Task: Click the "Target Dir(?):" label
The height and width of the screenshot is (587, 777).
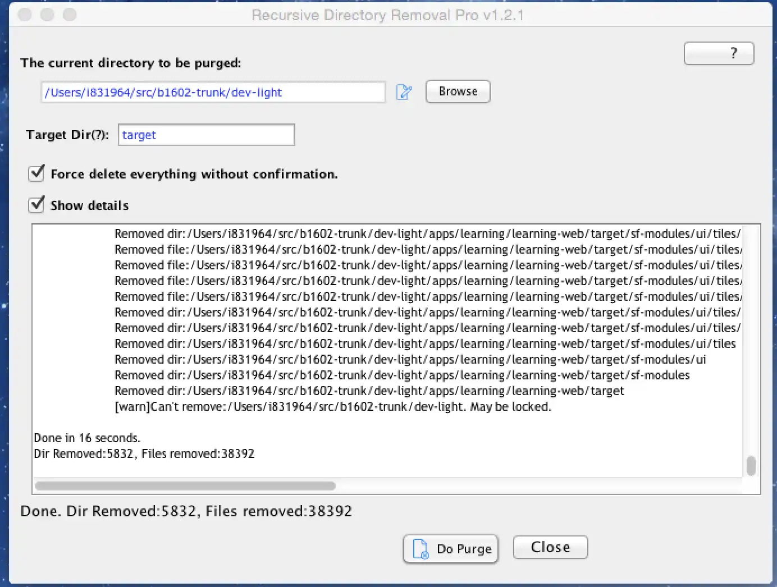Action: [67, 135]
